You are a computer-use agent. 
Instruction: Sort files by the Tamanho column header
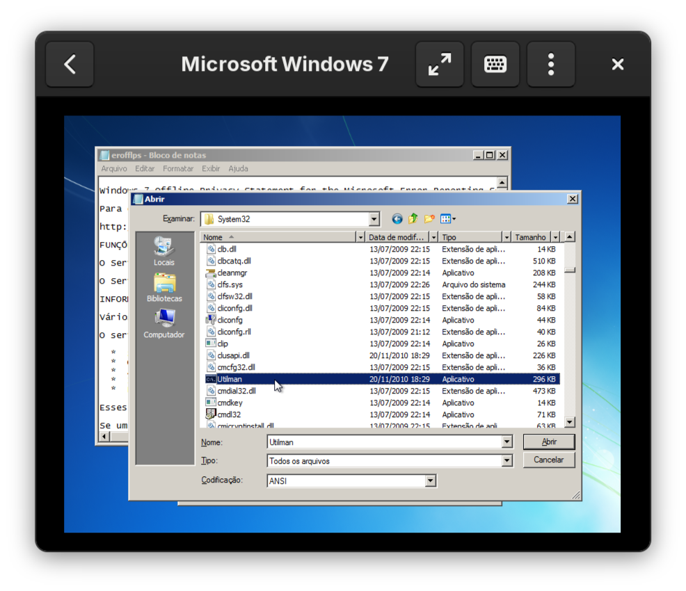pos(531,237)
